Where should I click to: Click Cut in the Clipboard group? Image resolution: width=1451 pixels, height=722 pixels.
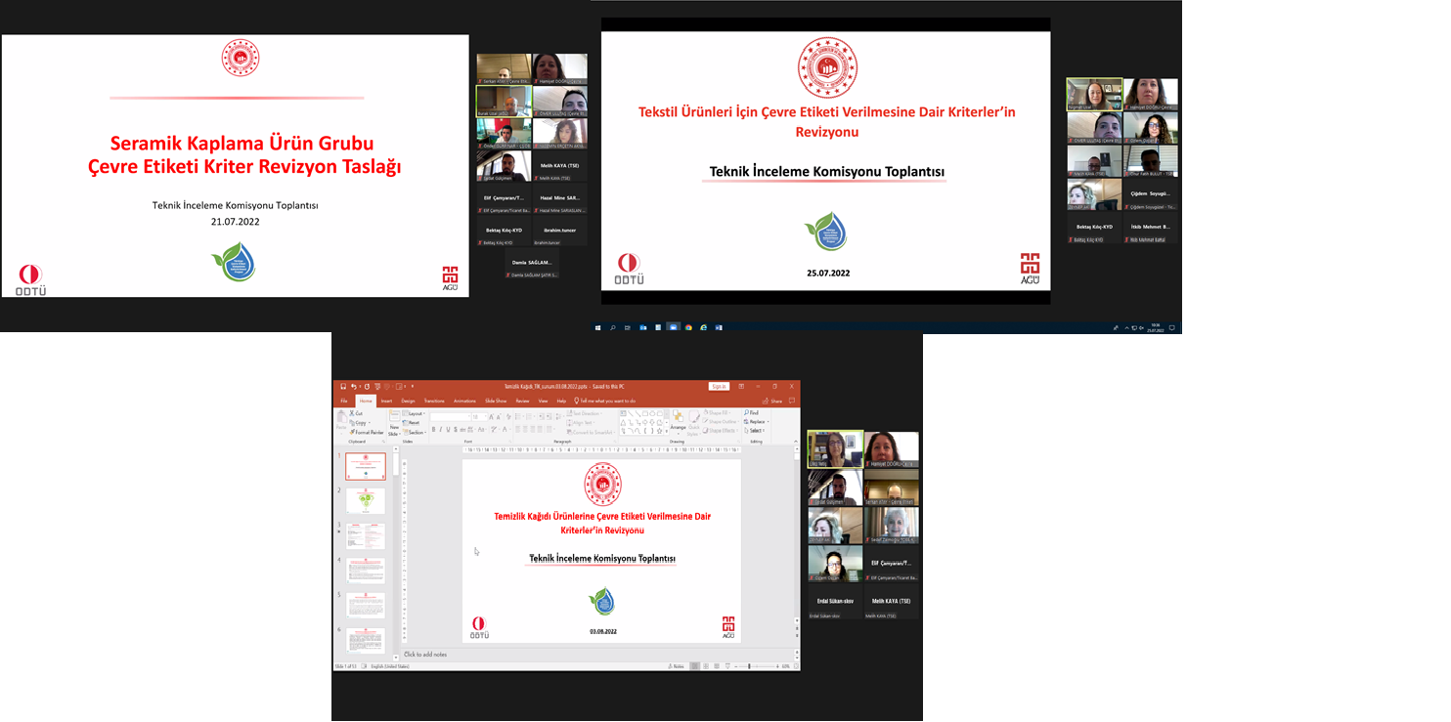tap(356, 413)
